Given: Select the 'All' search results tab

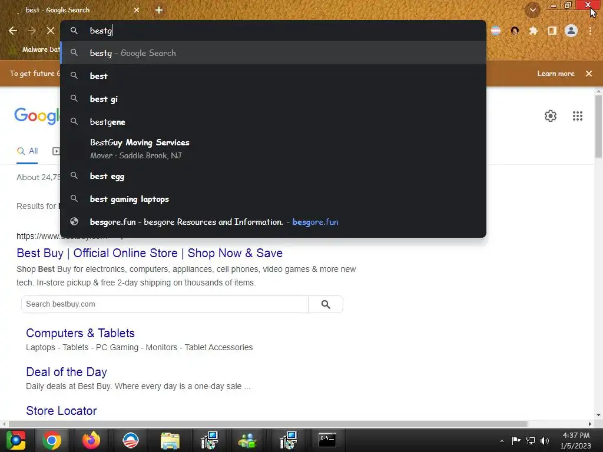Looking at the screenshot, I should (x=27, y=151).
